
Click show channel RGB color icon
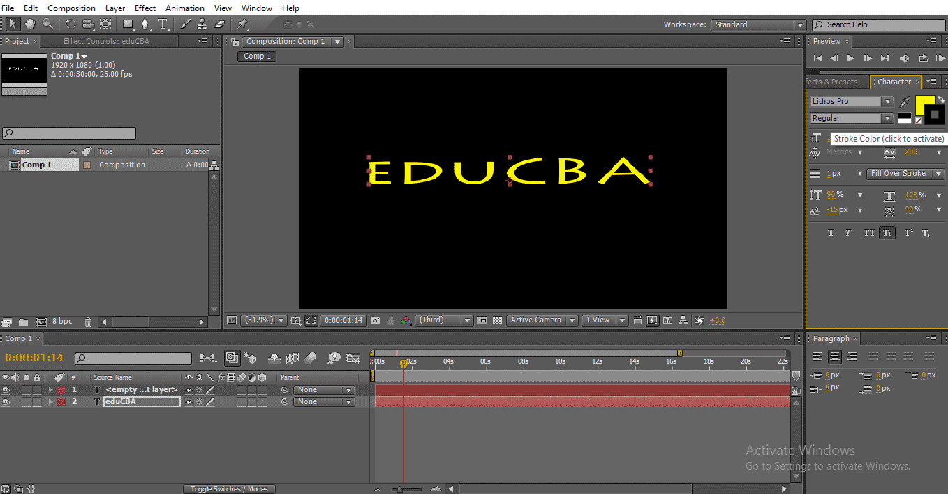click(x=406, y=320)
